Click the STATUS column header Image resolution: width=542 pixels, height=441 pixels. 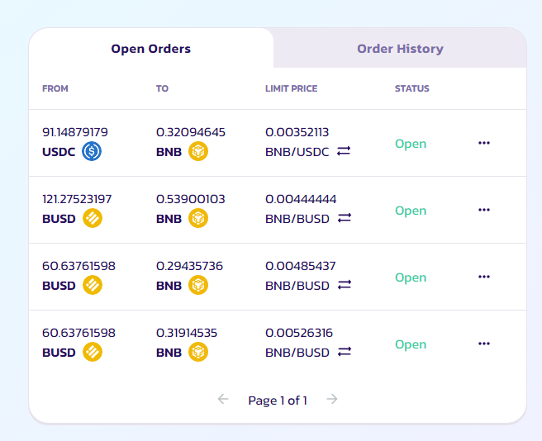pyautogui.click(x=412, y=88)
